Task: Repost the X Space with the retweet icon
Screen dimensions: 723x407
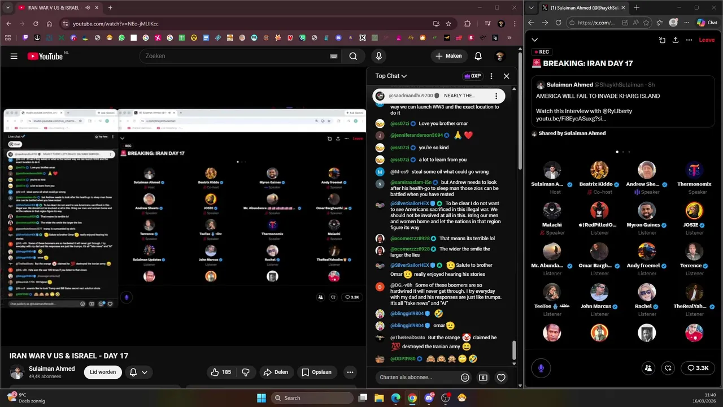Action: pyautogui.click(x=668, y=368)
